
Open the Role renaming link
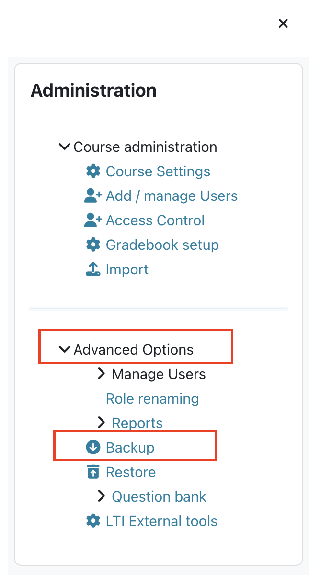152,399
